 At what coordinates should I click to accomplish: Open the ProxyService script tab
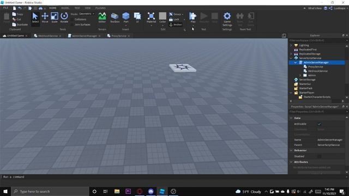coord(119,36)
